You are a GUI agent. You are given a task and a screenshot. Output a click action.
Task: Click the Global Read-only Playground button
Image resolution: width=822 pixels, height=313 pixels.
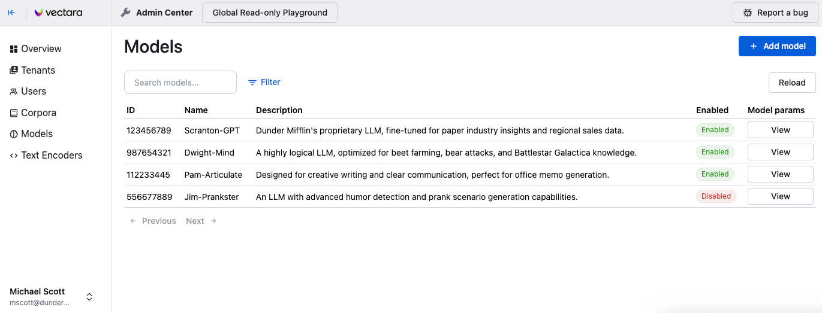[270, 13]
